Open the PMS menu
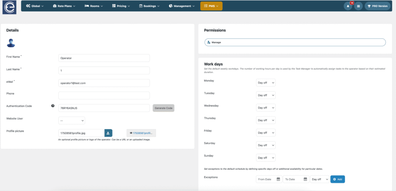This screenshot has height=191, width=396. 211,6
